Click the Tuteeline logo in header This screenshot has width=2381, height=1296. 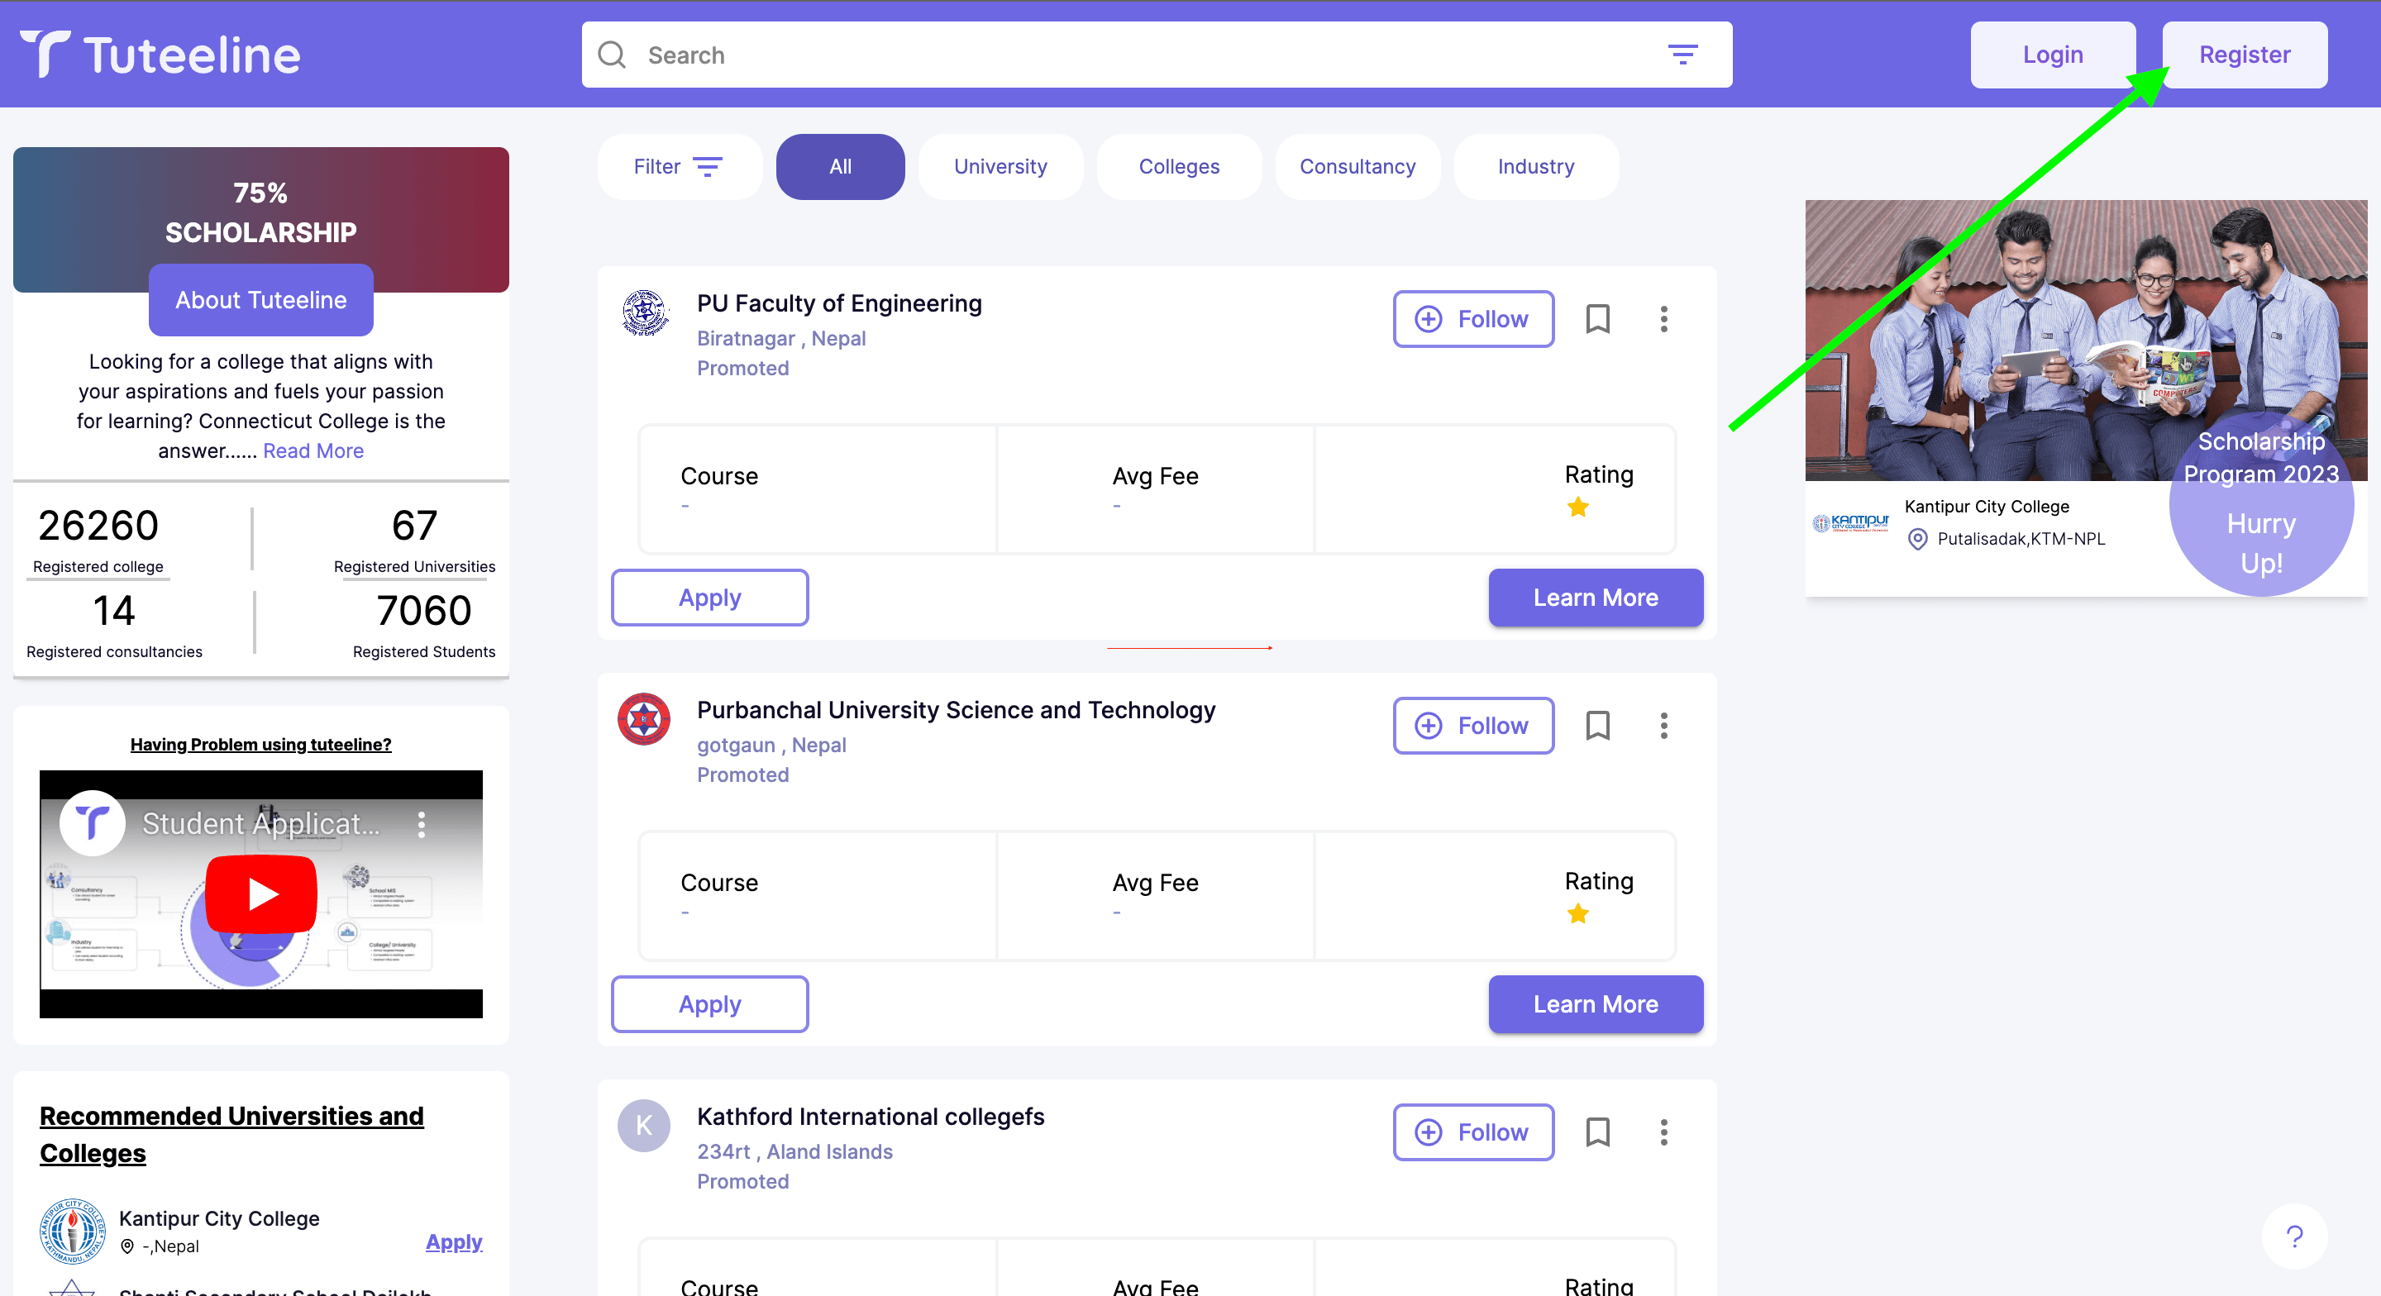pos(160,54)
